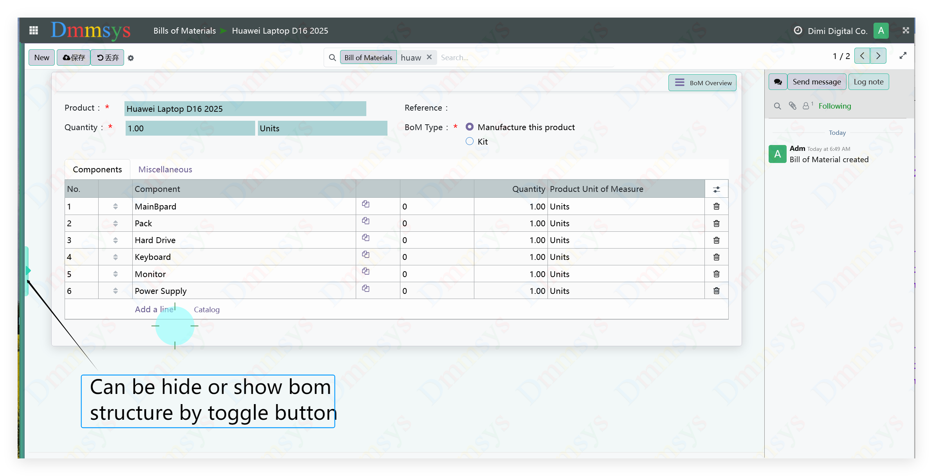The height and width of the screenshot is (476, 933).
Task: Search messages in chatter
Action: coord(777,106)
